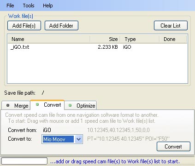
Task: Open the Tools menu
Action: click(x=29, y=6)
